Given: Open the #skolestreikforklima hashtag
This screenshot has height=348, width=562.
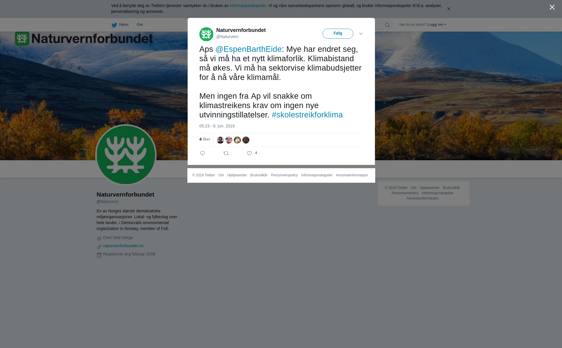Looking at the screenshot, I should point(307,115).
